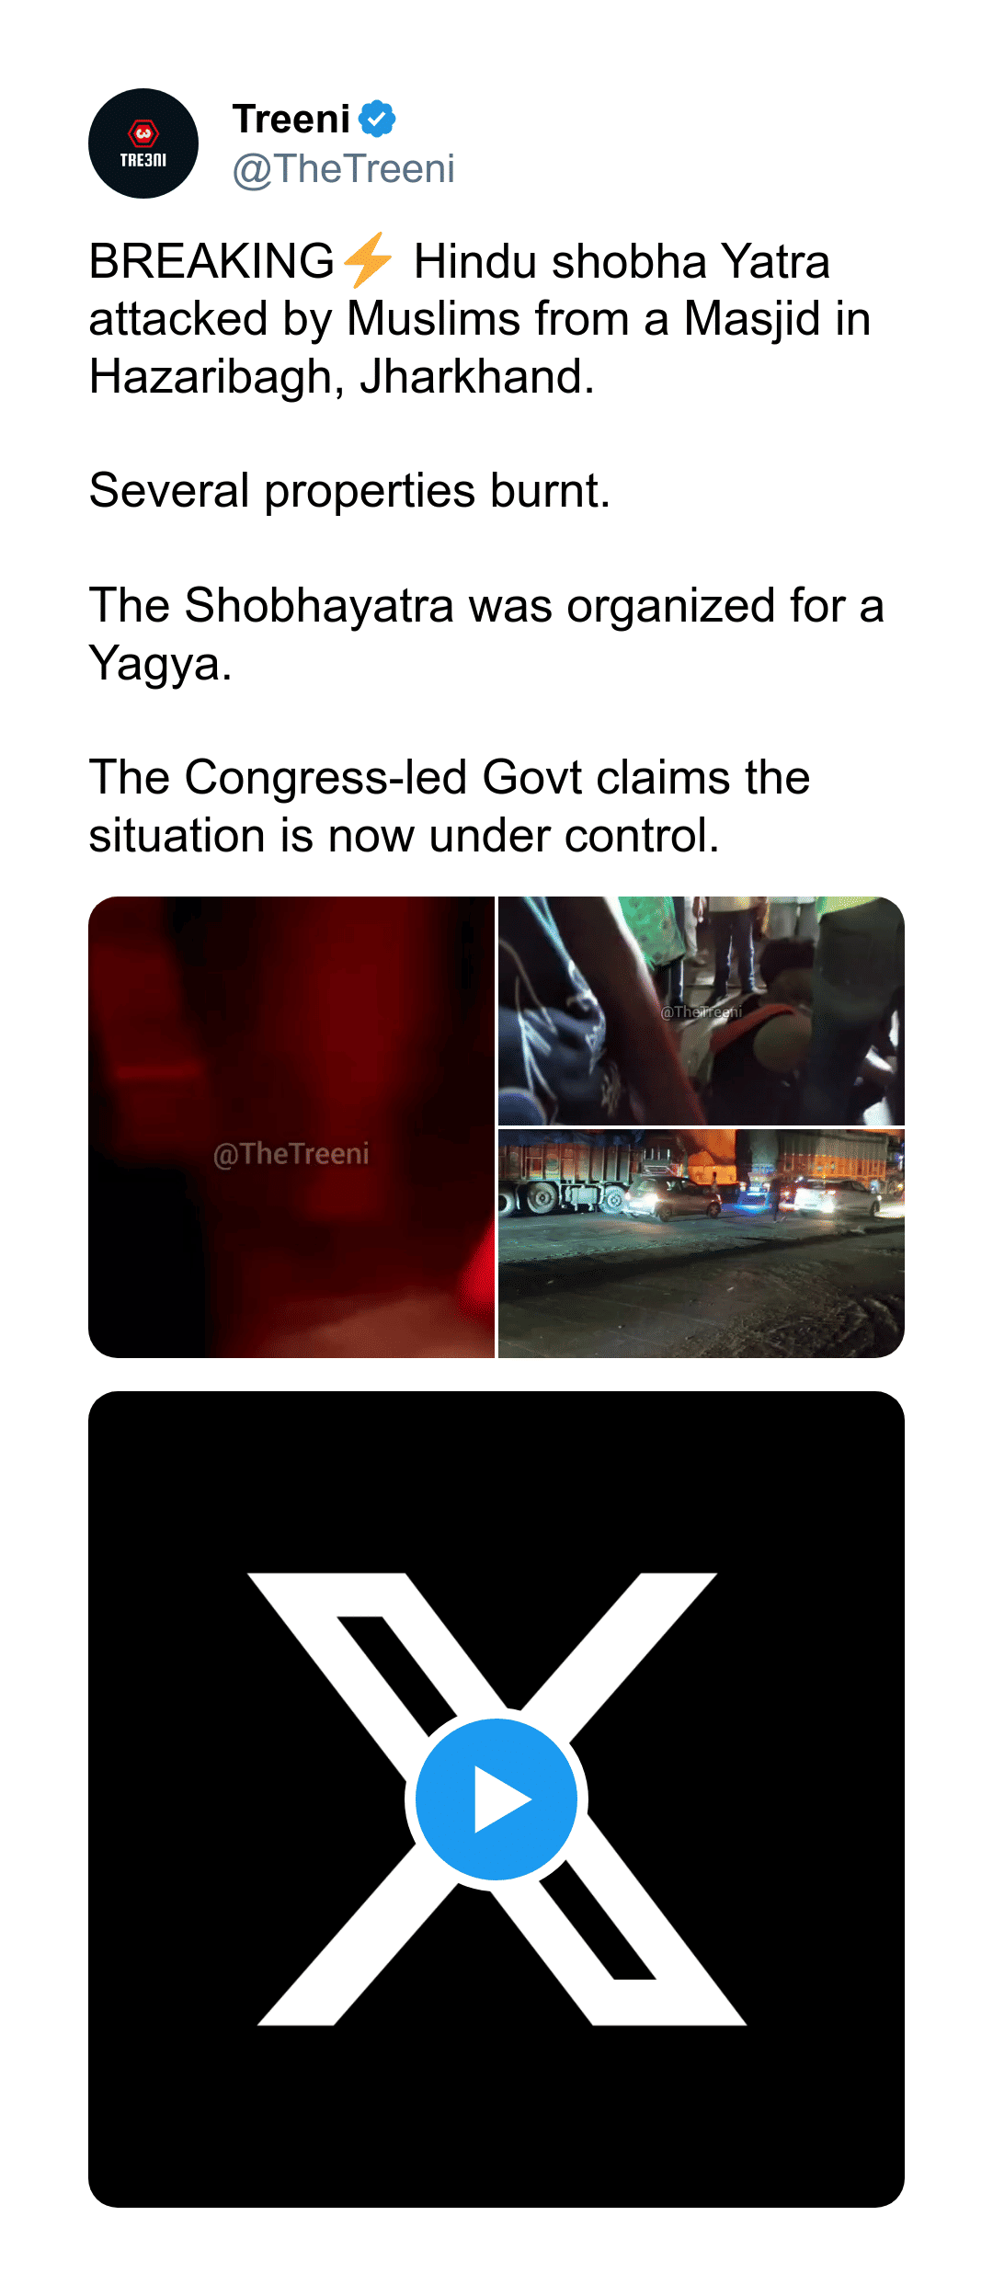Click the 'Hazaribagh, Jharkhand.' text line

(342, 376)
